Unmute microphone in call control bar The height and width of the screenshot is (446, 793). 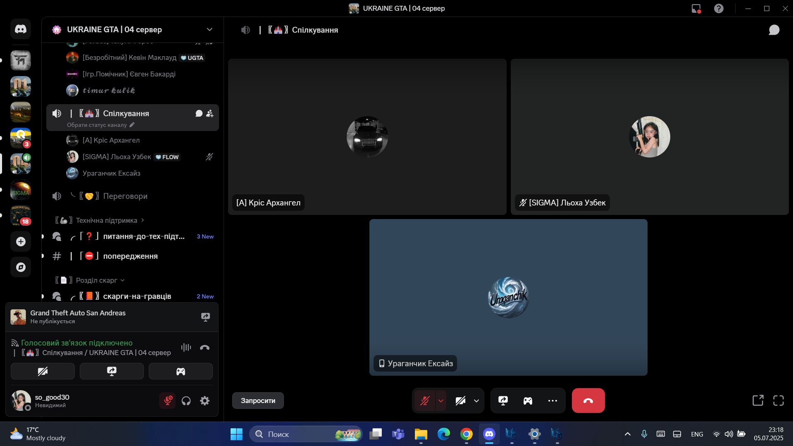425,401
